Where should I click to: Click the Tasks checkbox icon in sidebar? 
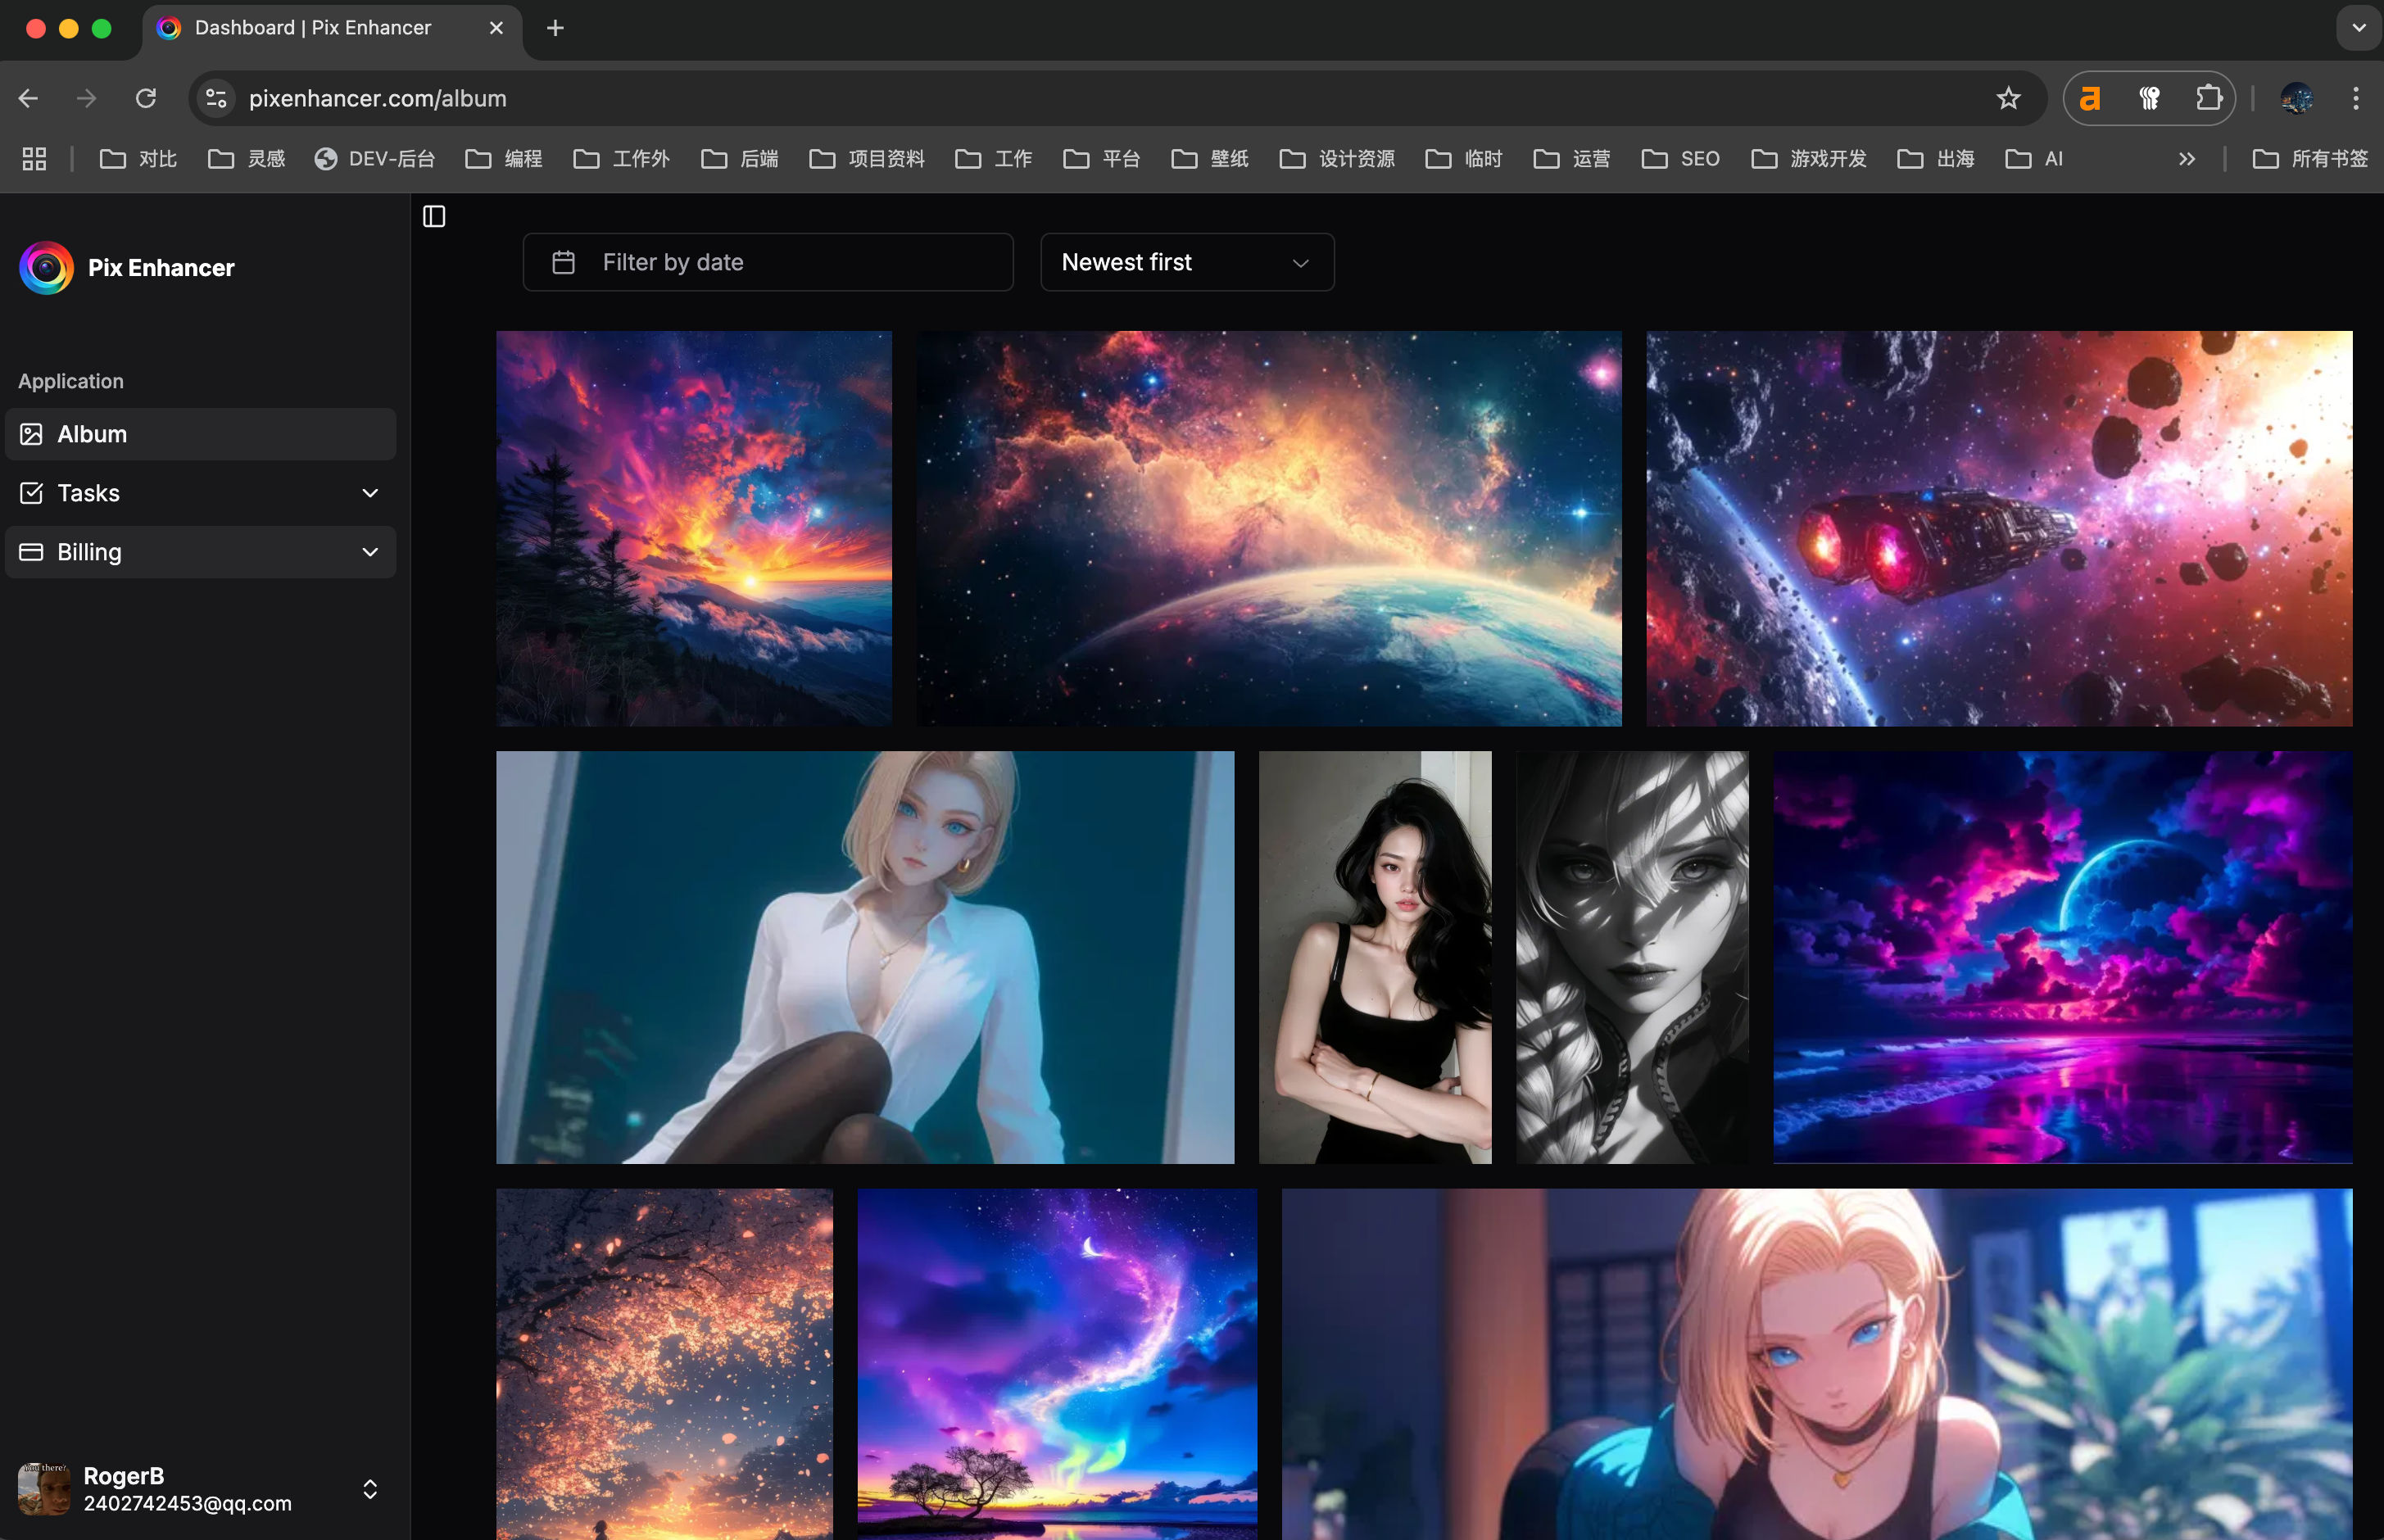31,493
